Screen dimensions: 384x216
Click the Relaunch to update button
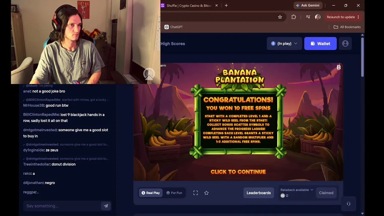341,17
